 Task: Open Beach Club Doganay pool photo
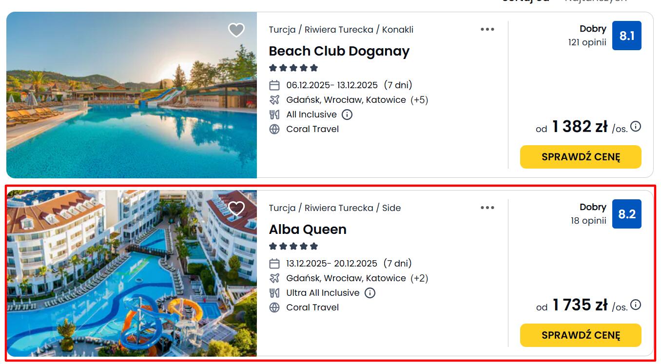point(132,107)
